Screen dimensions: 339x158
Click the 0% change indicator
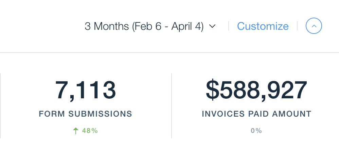point(256,131)
